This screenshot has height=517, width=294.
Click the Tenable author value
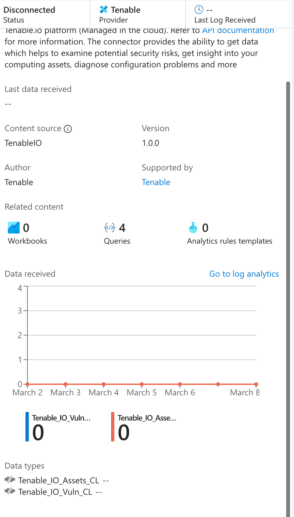click(x=19, y=182)
